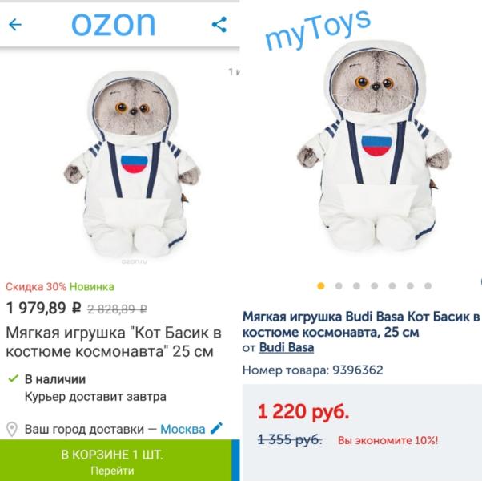Viewport: 482px width, 481px height.
Task: Tap the location pin icon
Action: 12,430
